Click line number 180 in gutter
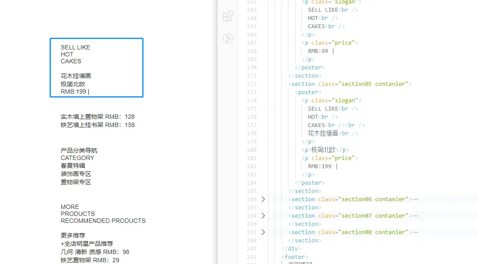The image size is (478, 264). click(251, 150)
